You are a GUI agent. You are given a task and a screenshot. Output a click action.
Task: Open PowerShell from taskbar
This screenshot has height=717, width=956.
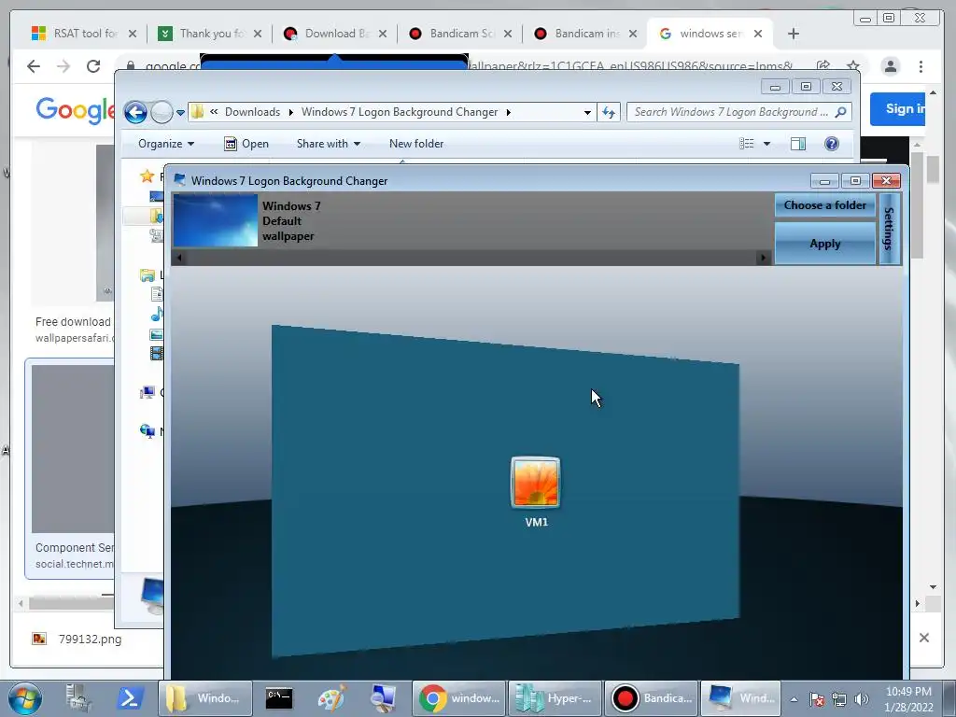pos(129,698)
